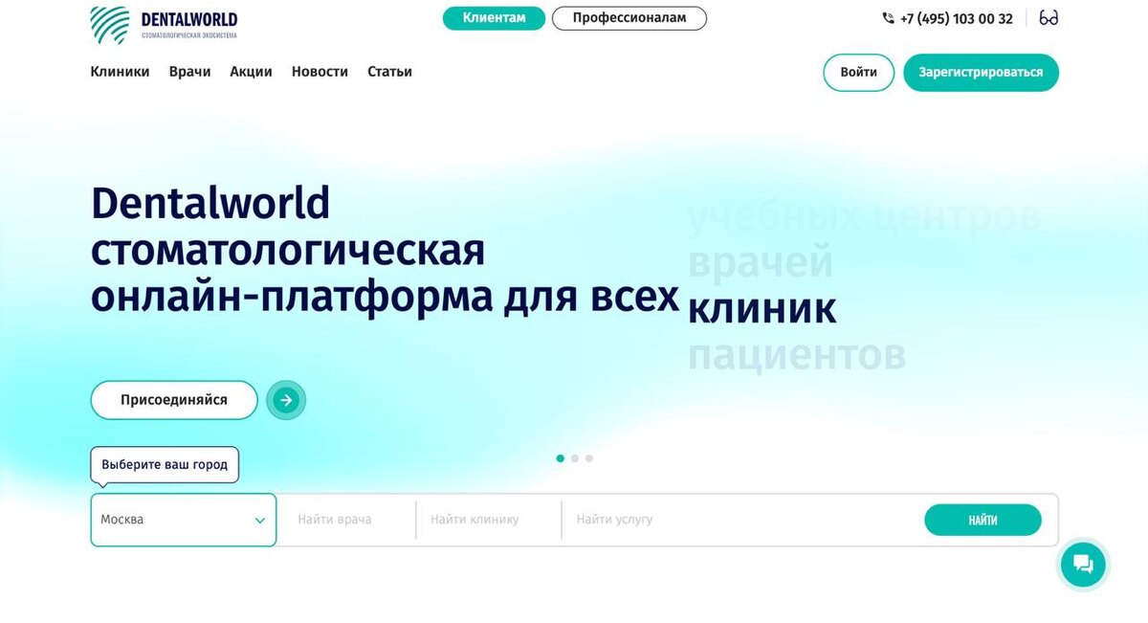The image size is (1148, 623).
Task: Switch to the Клиентам tab
Action: 494,18
